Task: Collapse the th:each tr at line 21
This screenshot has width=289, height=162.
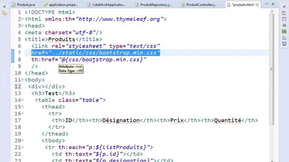Action: 23,147
